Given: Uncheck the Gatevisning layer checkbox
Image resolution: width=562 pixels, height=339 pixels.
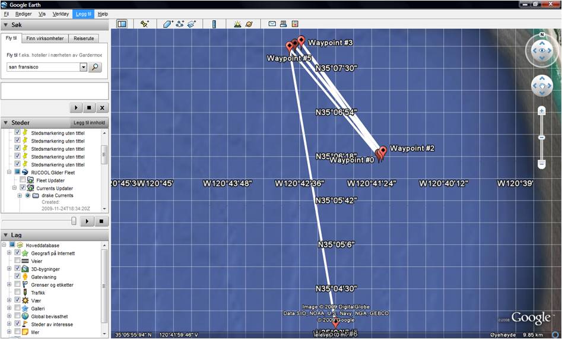Looking at the screenshot, I should click(17, 276).
